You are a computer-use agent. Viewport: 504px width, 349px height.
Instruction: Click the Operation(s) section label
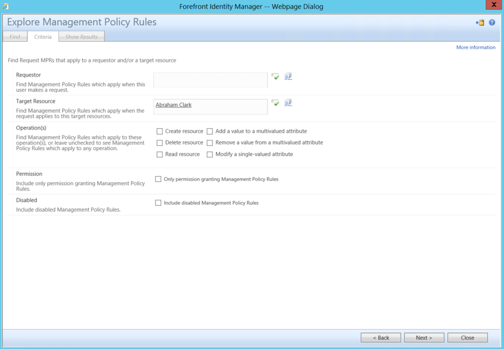coord(31,128)
